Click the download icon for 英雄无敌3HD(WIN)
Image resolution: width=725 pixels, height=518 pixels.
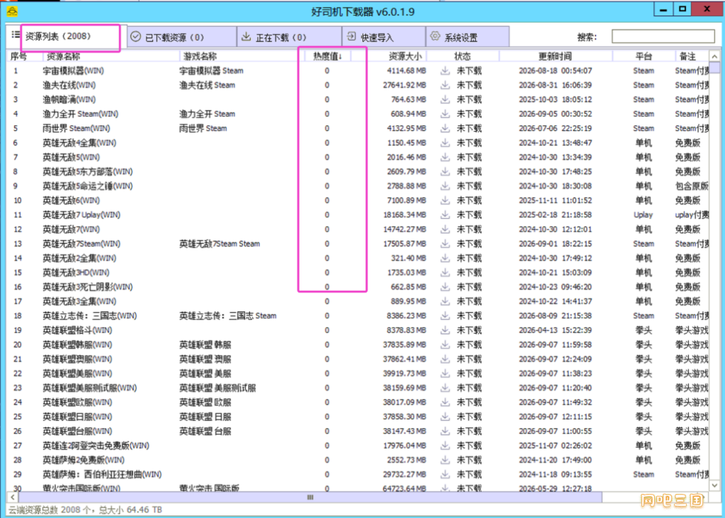point(445,272)
